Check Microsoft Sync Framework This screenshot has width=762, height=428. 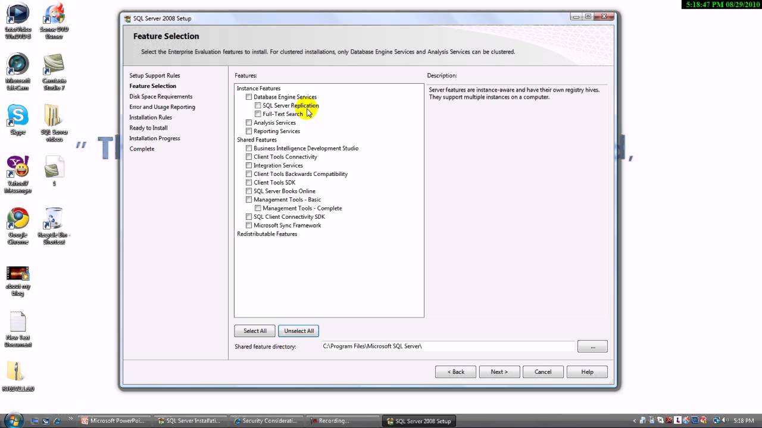point(249,225)
